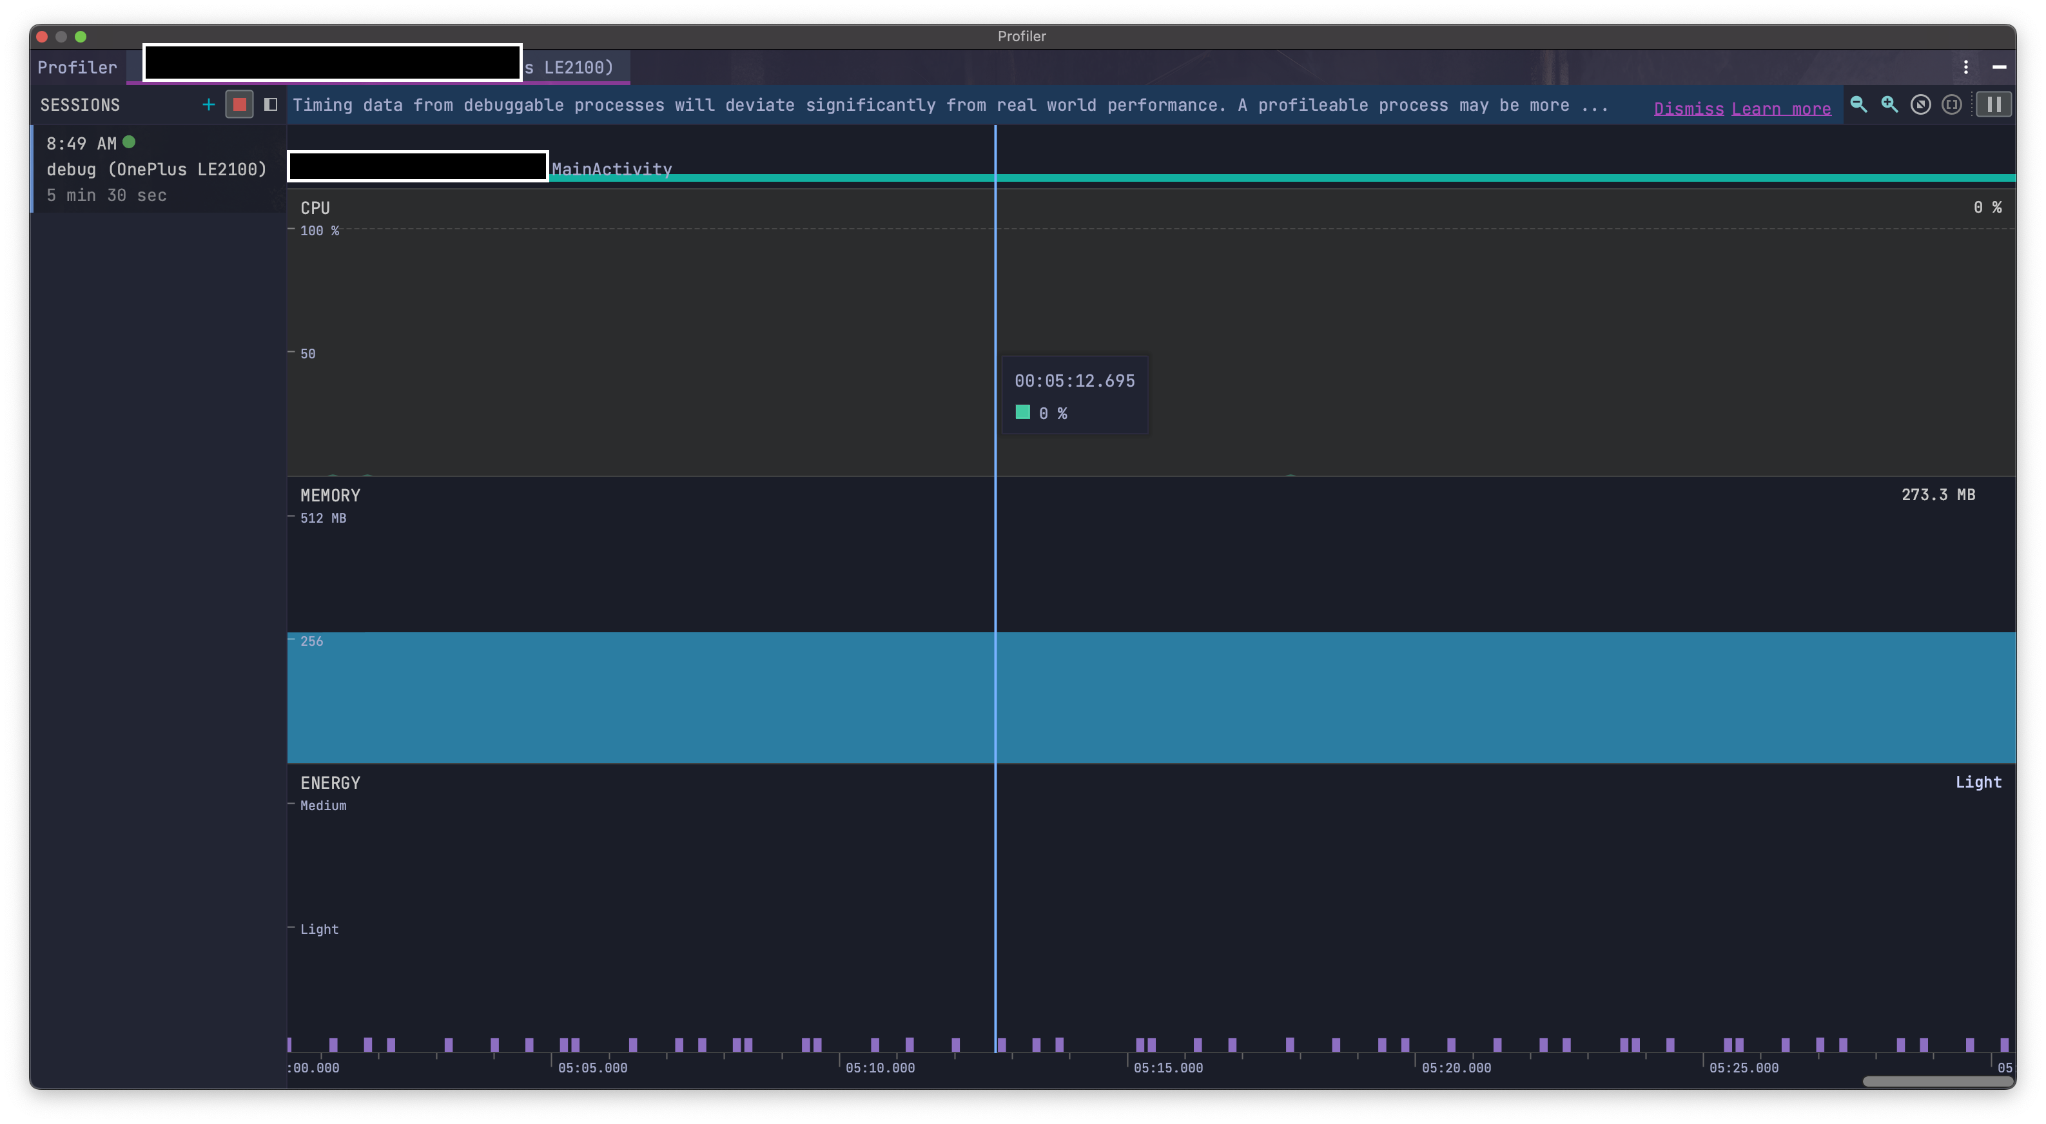Collapse the Sessions side panel
The height and width of the screenshot is (1124, 2046).
(270, 104)
